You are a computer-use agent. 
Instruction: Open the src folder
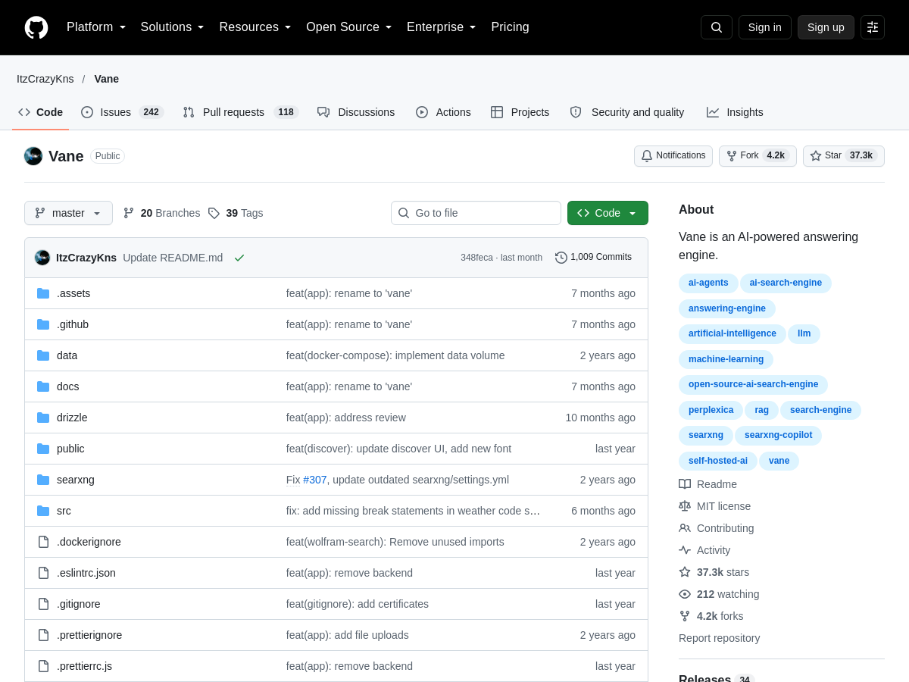tap(64, 511)
